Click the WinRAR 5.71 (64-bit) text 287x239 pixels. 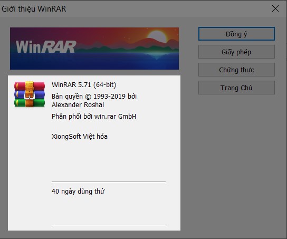84,85
